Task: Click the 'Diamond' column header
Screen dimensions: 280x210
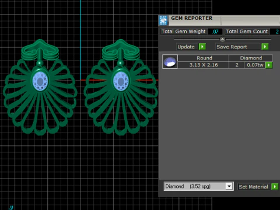Action: [251, 58]
